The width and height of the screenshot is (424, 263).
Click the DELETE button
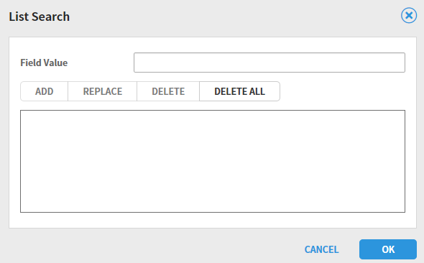168,91
